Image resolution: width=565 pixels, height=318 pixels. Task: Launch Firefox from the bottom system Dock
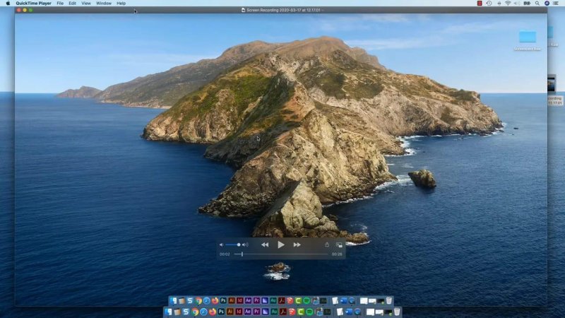point(213,312)
